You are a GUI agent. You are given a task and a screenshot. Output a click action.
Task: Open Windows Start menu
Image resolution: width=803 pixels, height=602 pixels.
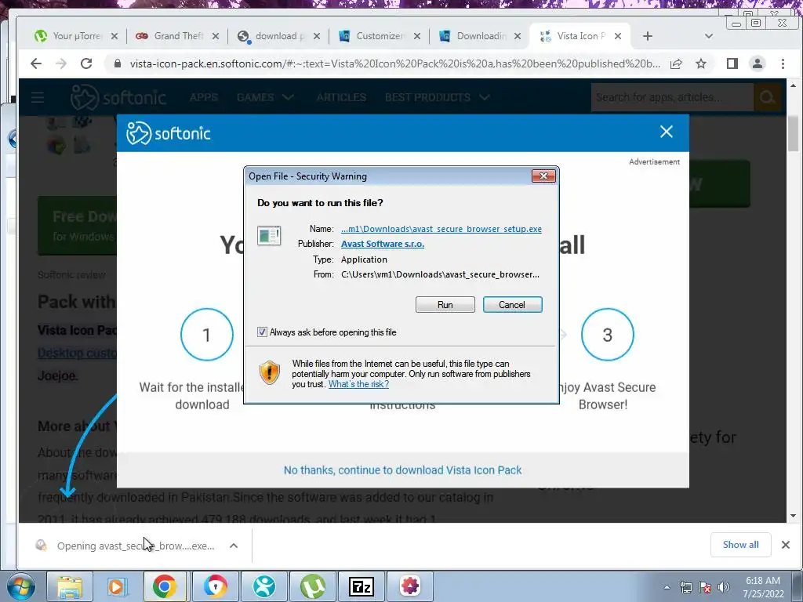tap(20, 586)
